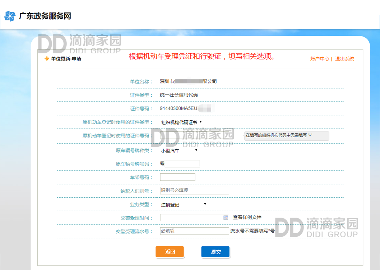Screen dimensions: 380x270
Task: Click the 单位更新-申请 heading text
Action: pyautogui.click(x=66, y=59)
